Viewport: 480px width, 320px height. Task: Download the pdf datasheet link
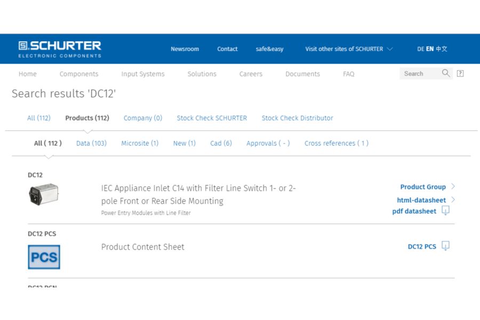[x=414, y=211]
